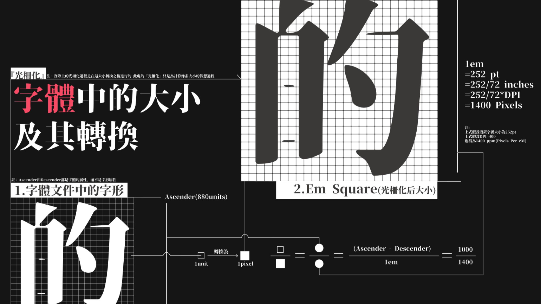541x304 pixels.
Task: Click the two-circles fraction symbol
Action: click(319, 255)
